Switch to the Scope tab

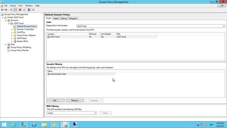pos(49,18)
